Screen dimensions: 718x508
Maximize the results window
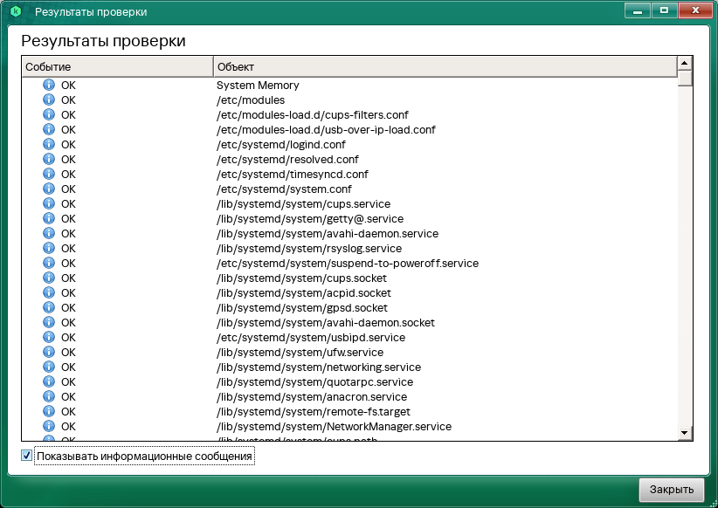click(665, 10)
